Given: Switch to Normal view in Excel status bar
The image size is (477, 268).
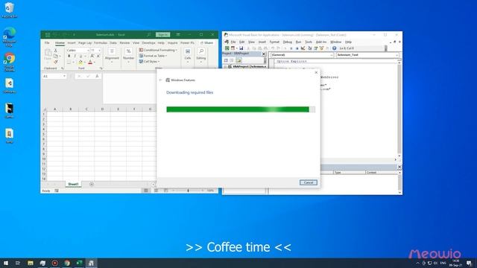Looking at the screenshot, I should coord(146,191).
